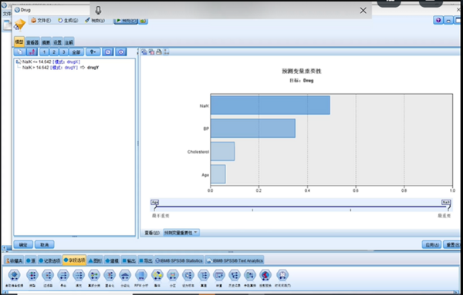Click the Age handle on the importance slider
The image size is (463, 295).
coord(155,202)
